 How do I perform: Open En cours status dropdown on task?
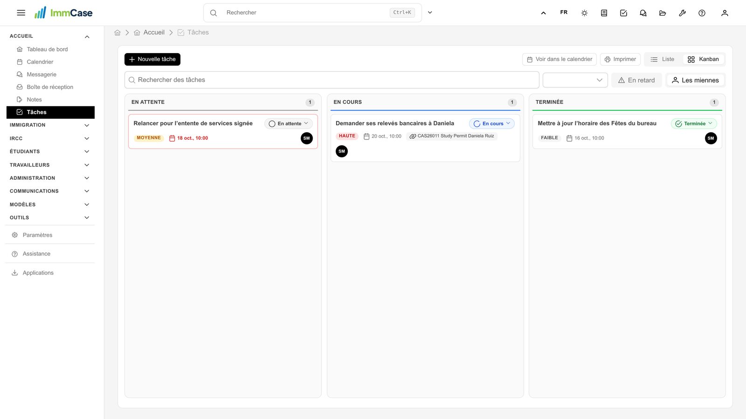492,124
